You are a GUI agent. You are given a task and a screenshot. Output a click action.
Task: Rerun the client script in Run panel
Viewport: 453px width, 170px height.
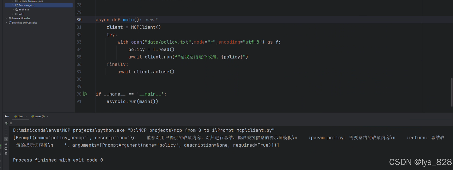(x=6, y=123)
